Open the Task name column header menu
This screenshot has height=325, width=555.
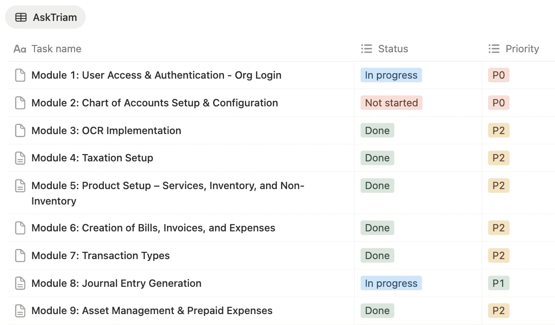[x=56, y=49]
